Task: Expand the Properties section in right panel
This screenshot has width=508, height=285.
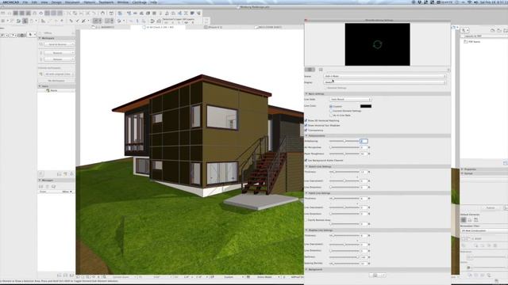Action: pos(462,169)
